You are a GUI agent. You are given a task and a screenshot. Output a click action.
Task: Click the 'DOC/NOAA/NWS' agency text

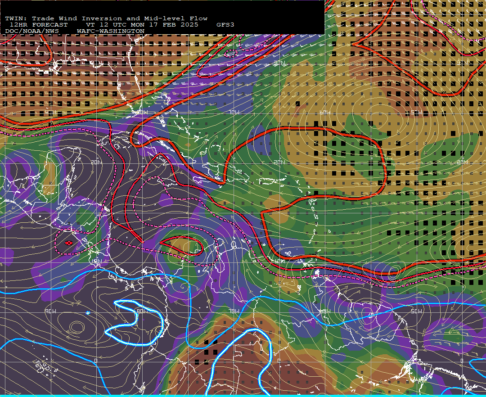(x=32, y=31)
